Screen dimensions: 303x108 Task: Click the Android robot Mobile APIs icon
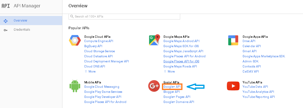click(x=75, y=86)
